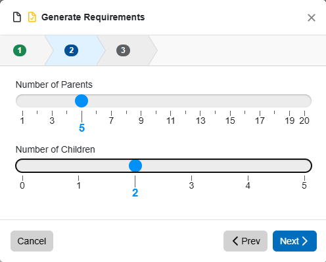Close the Generate Requirements dialog
Image resolution: width=326 pixels, height=262 pixels.
click(312, 18)
